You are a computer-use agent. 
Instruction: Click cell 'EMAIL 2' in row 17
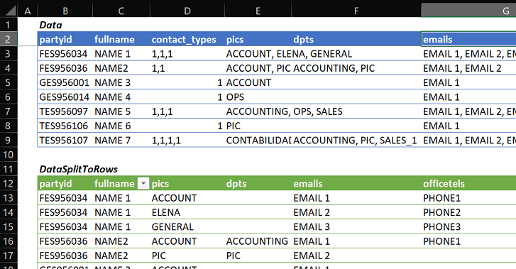coord(356,256)
